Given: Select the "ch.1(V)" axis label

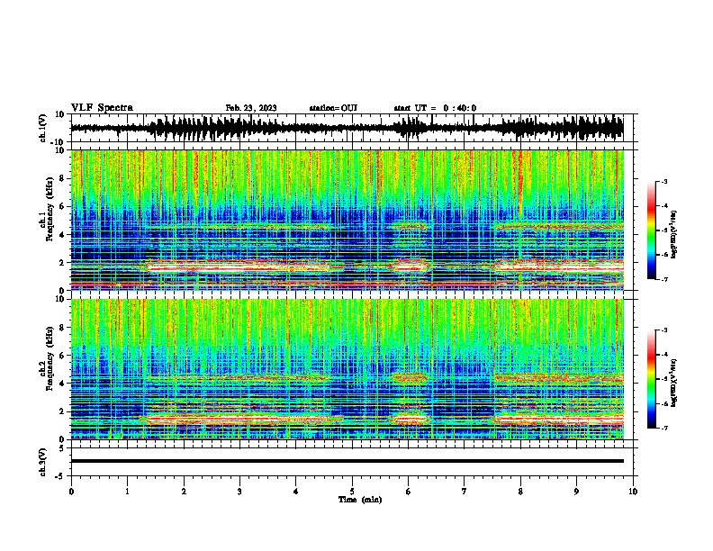Looking at the screenshot, I should point(43,128).
